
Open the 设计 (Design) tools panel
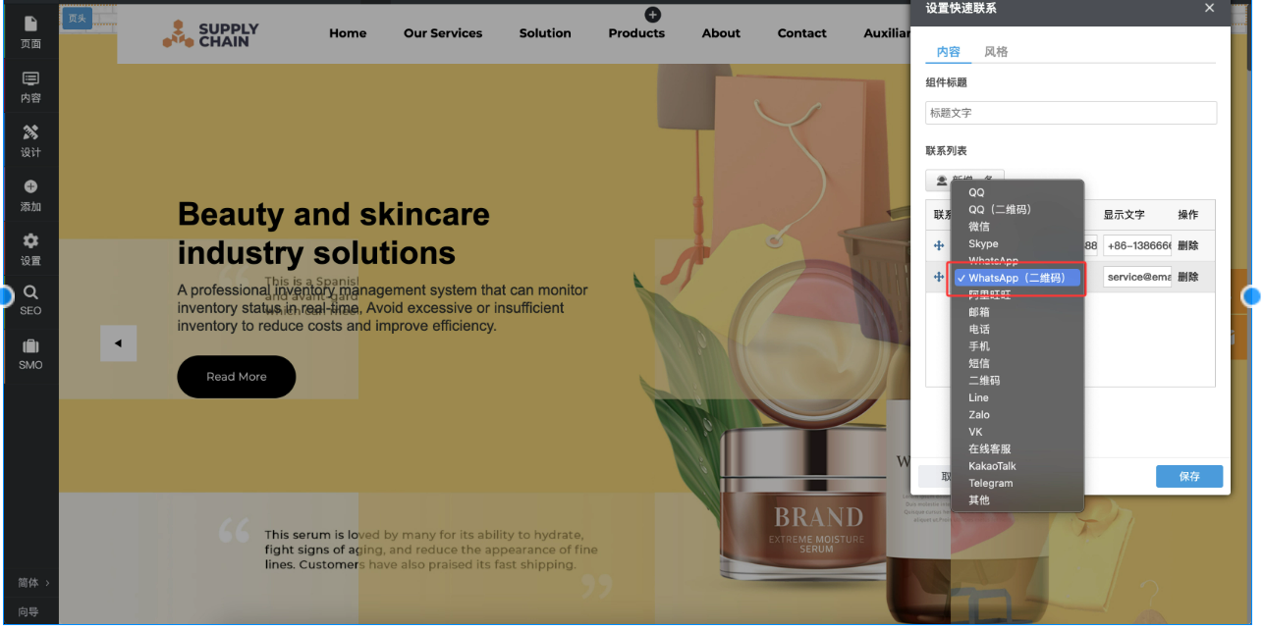[x=30, y=140]
